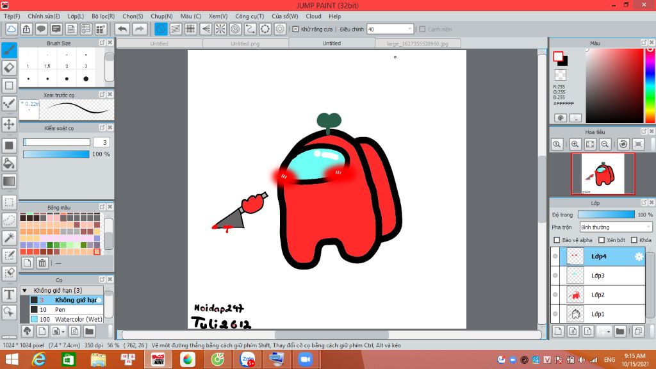Image resolution: width=656 pixels, height=369 pixels.
Task: Select the Select Eraser tool
Action: 9,273
